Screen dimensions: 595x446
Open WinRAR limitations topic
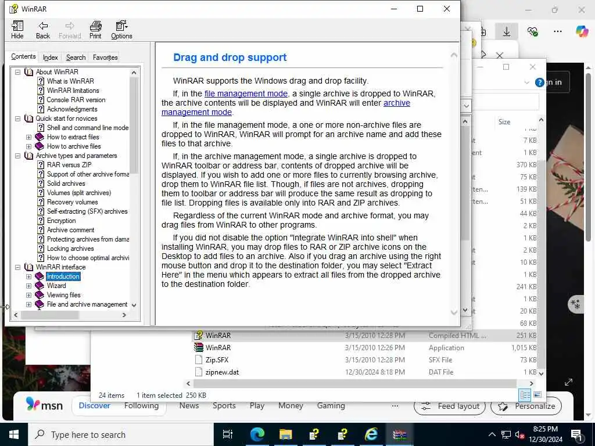tap(73, 90)
